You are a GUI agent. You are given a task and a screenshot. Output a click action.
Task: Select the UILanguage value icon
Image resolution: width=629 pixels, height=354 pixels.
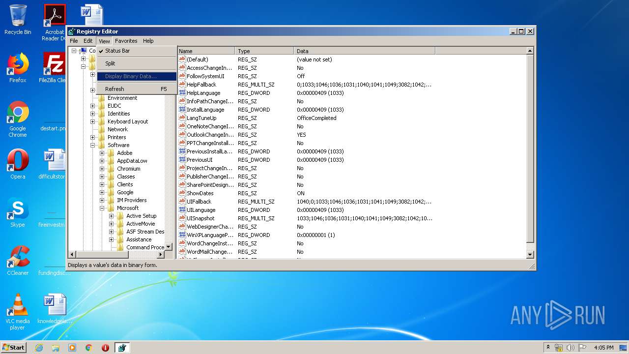pyautogui.click(x=182, y=210)
